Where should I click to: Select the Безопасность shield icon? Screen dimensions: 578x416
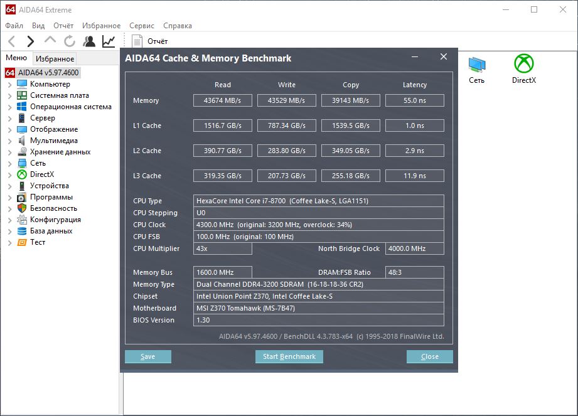tap(22, 208)
